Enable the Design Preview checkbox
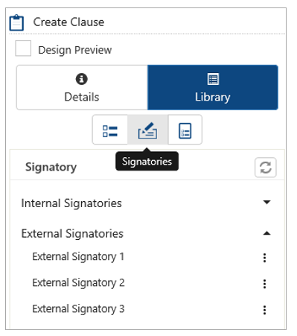 [23, 48]
